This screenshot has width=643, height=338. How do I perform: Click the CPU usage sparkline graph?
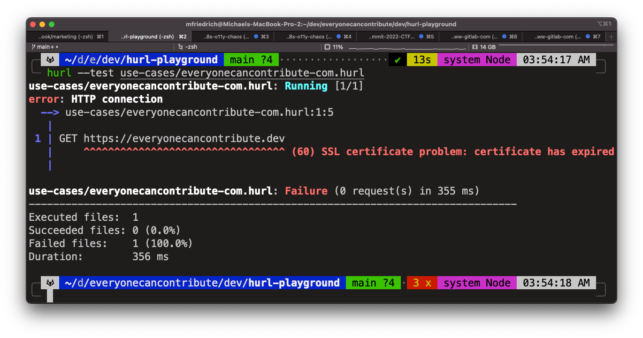coord(407,46)
